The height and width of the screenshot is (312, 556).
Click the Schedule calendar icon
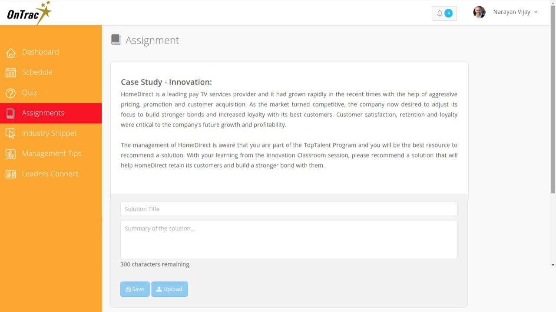pos(11,72)
